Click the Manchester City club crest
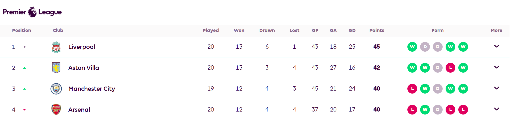 (56, 89)
